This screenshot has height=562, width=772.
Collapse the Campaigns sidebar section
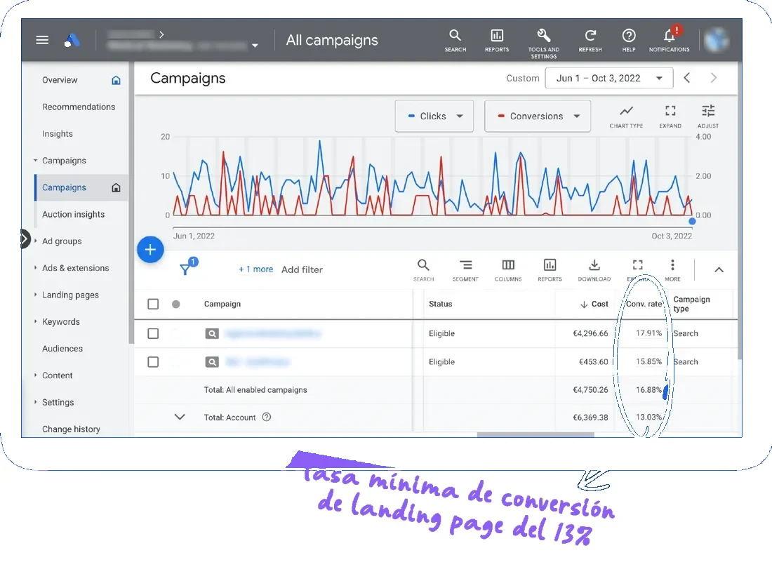tap(36, 161)
